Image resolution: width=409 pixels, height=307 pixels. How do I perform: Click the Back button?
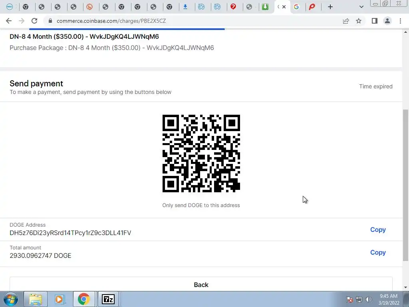pos(201,284)
